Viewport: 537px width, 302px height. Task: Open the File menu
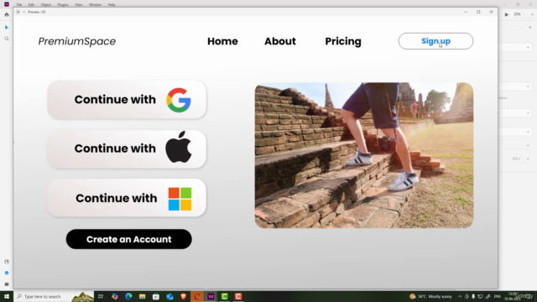[19, 5]
